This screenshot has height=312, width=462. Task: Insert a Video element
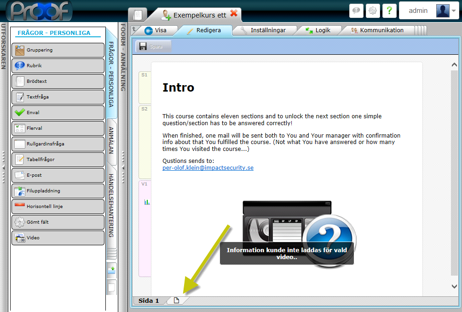[x=58, y=238]
